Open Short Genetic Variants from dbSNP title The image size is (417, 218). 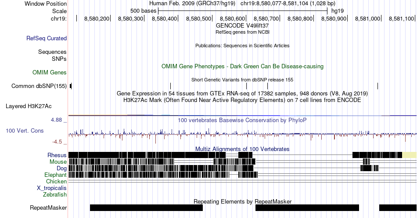[242, 80]
